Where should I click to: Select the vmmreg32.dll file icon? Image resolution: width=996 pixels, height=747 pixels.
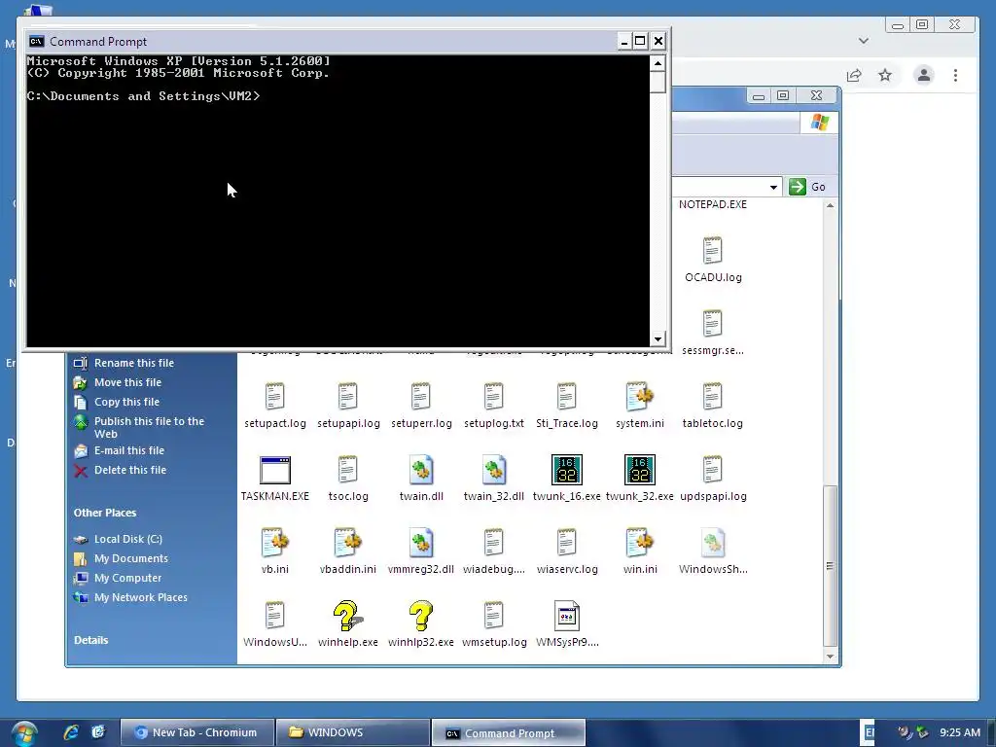coord(420,543)
